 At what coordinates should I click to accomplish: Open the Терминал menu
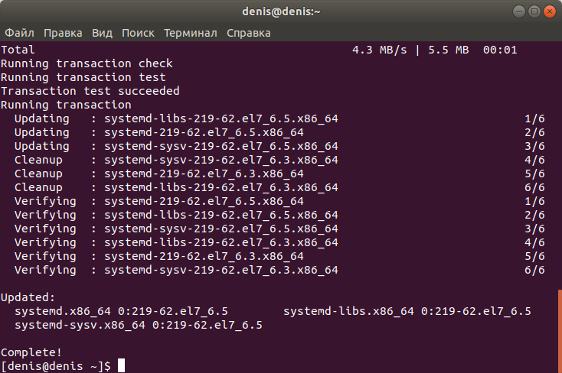click(191, 33)
